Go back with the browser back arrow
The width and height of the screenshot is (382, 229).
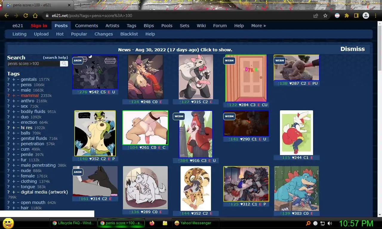pyautogui.click(x=7, y=16)
